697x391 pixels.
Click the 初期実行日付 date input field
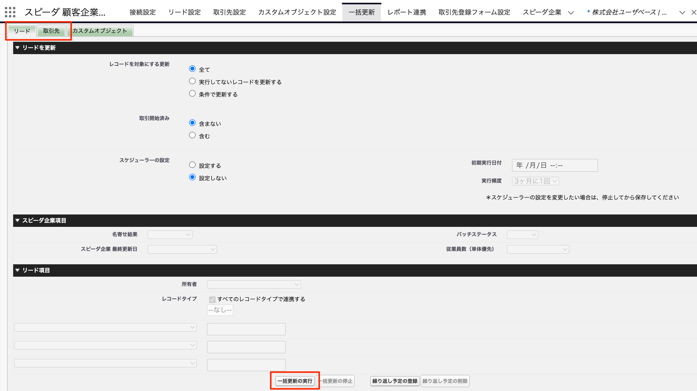(x=555, y=165)
